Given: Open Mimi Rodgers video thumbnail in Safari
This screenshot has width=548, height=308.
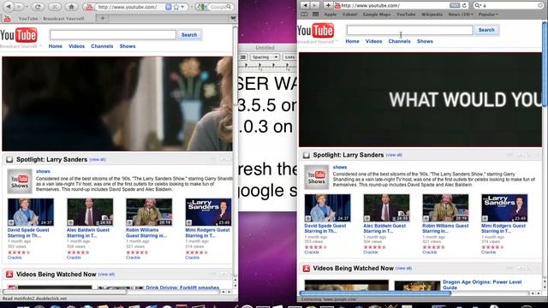Looking at the screenshot, I should coord(504,208).
